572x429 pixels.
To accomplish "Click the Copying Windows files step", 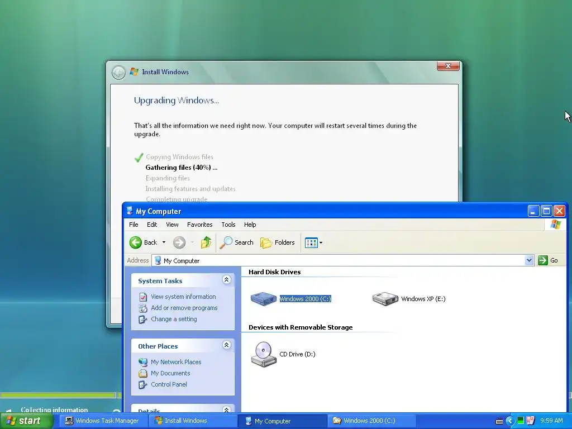I will click(x=179, y=157).
